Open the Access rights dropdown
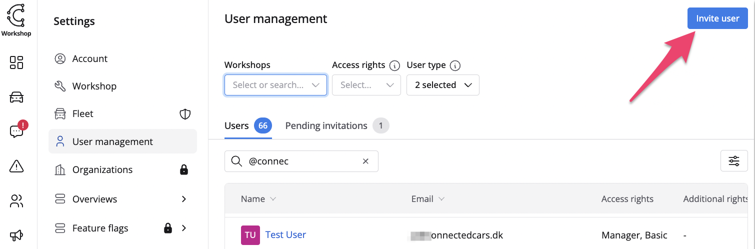This screenshot has width=755, height=249. click(366, 85)
